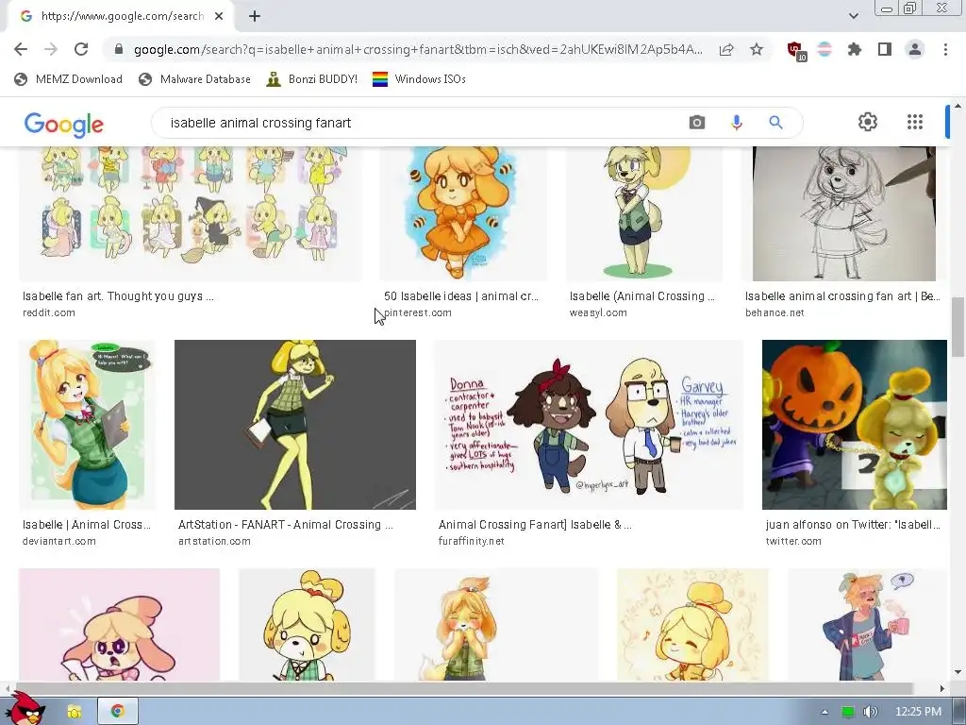The height and width of the screenshot is (725, 966).
Task: Open the Start menu Angry Bird icon
Action: (x=25, y=709)
